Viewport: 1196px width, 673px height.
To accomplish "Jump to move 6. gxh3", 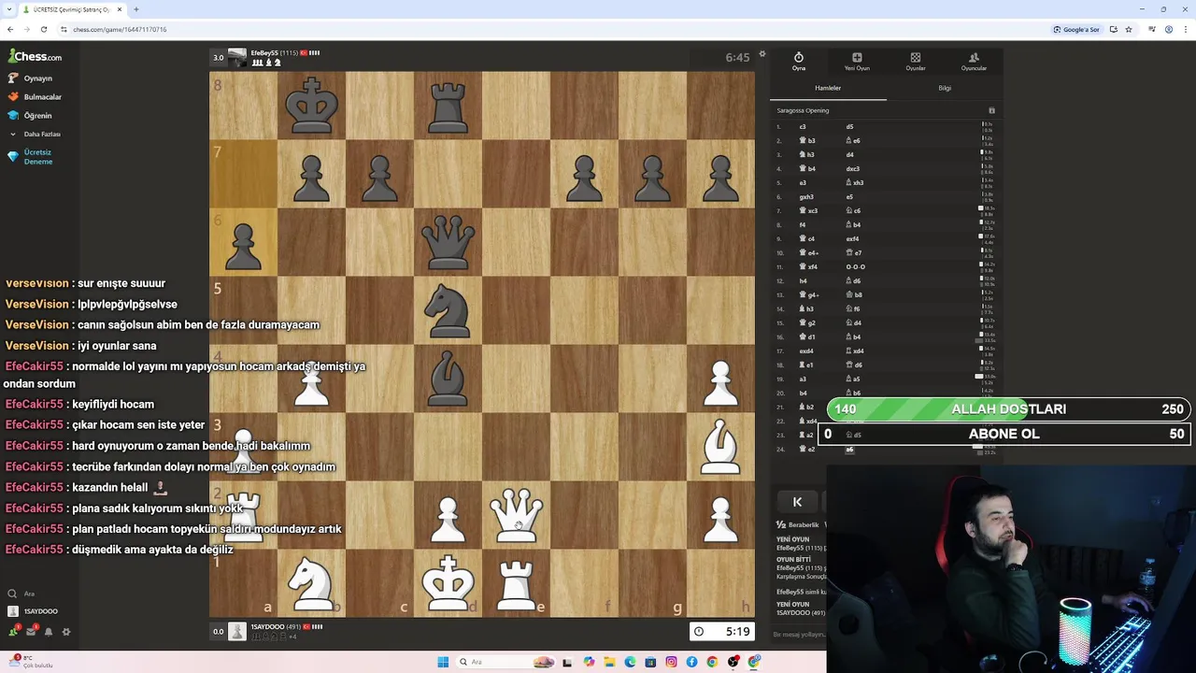I will pos(806,196).
